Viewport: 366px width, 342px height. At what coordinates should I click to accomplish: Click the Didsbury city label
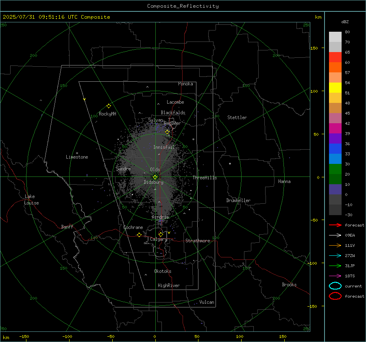tap(153, 182)
